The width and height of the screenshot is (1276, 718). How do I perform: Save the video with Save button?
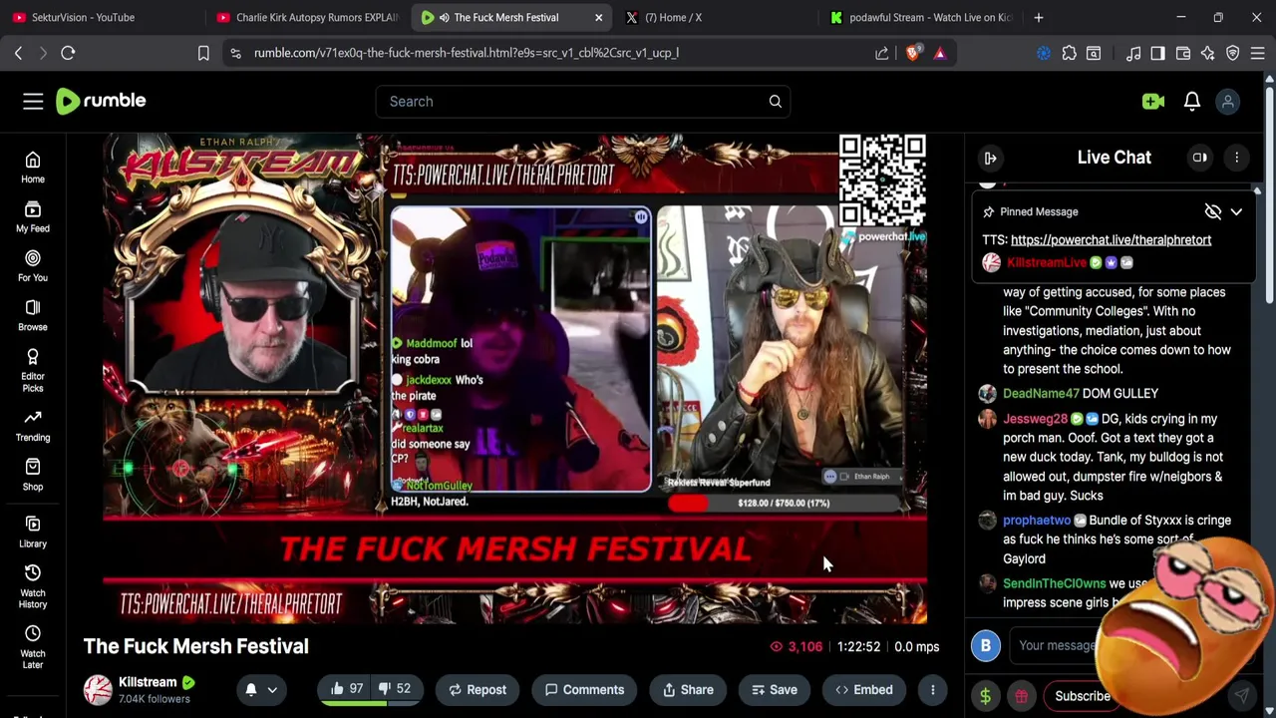tap(775, 689)
